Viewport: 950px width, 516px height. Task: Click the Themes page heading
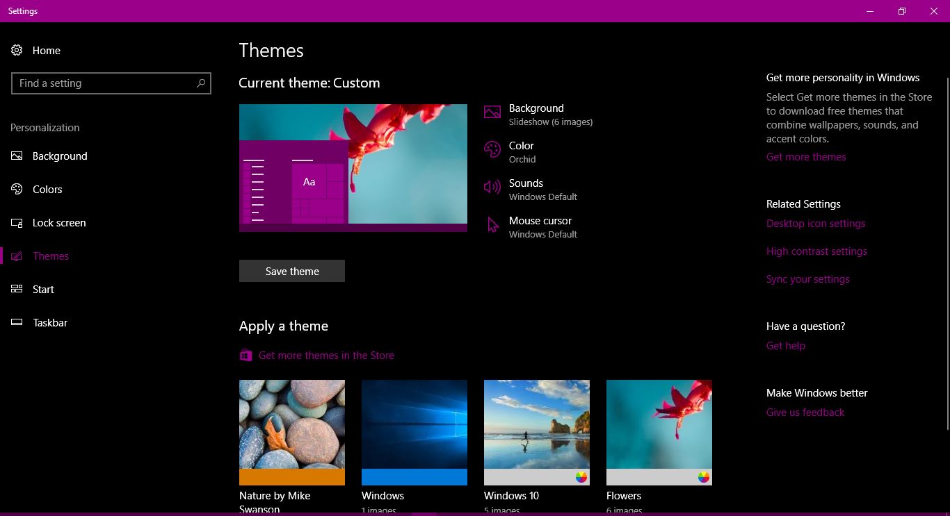click(271, 51)
